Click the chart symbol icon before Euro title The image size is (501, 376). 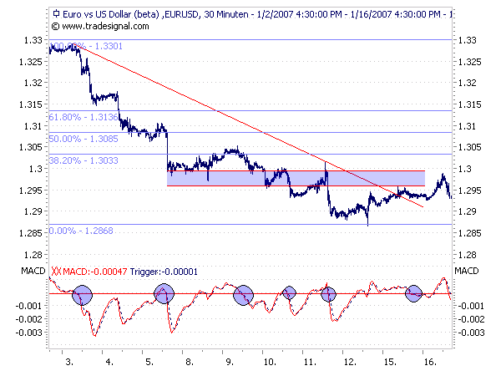pyautogui.click(x=55, y=14)
